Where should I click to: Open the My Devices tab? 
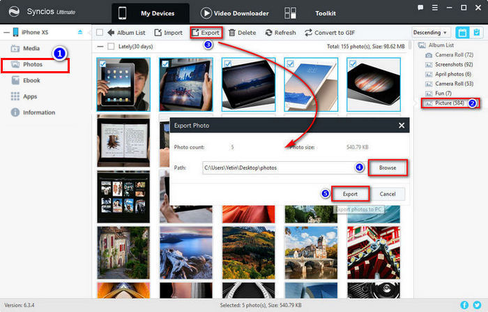(x=151, y=13)
